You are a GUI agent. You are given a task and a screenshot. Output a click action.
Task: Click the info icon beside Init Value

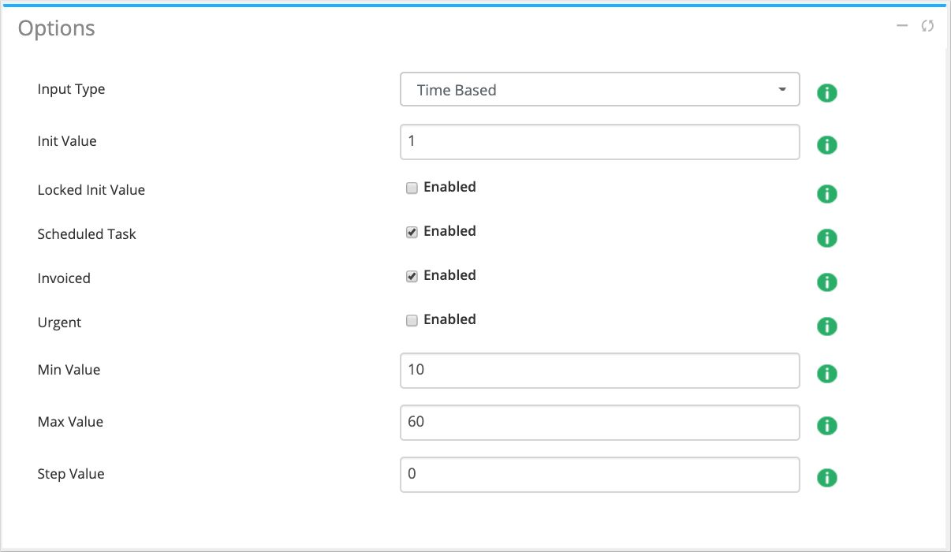(x=826, y=145)
